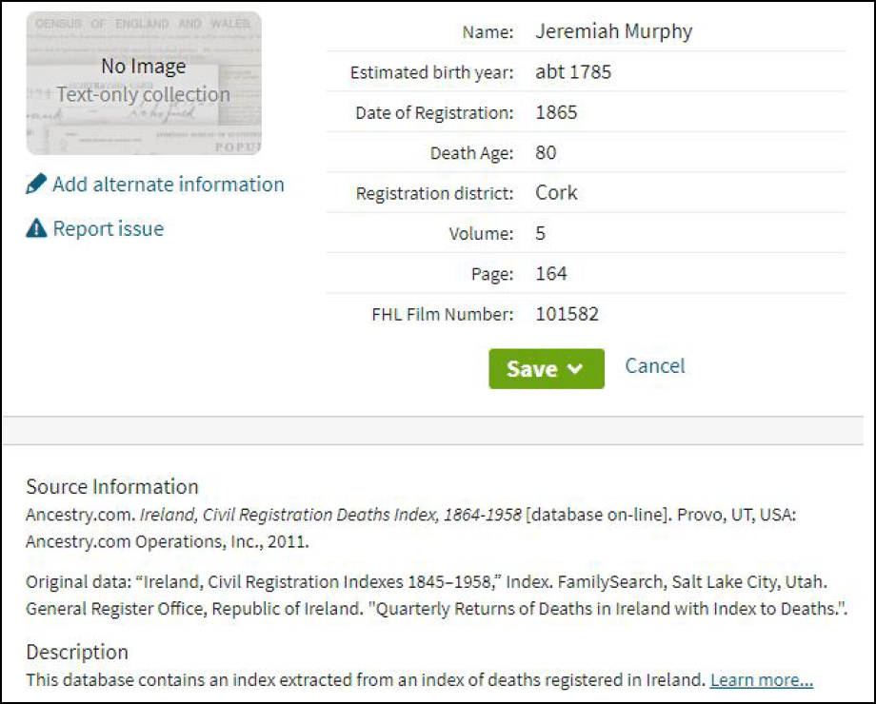Expand the Save button chevron arrow
This screenshot has width=876, height=704.
coord(574,370)
